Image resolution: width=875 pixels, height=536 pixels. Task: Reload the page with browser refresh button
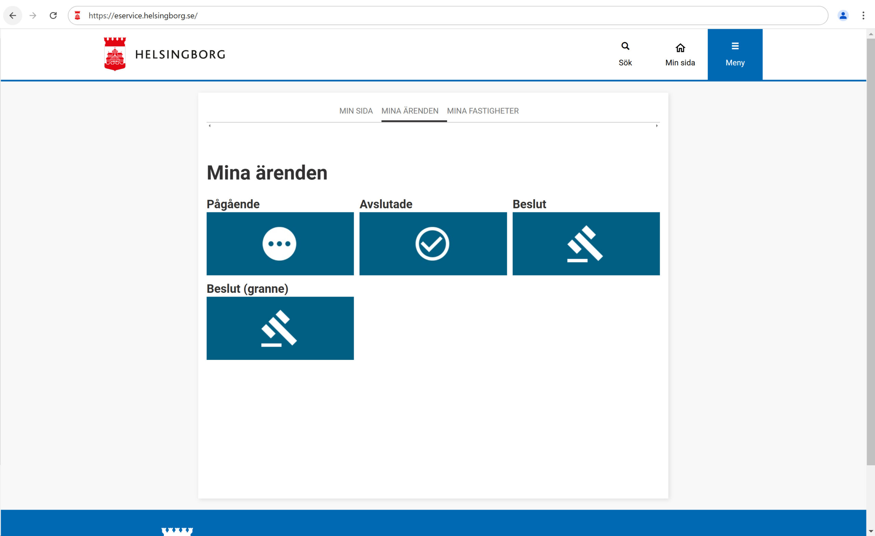pos(53,16)
